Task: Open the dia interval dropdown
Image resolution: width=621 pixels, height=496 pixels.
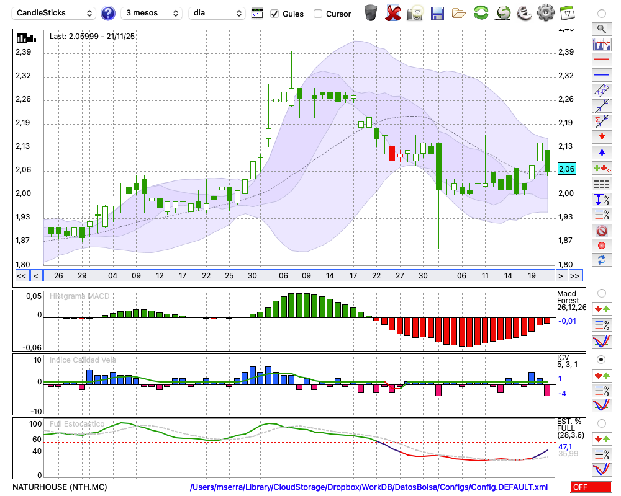Action: [217, 13]
